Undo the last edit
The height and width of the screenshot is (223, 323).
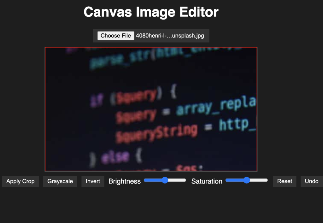[311, 181]
